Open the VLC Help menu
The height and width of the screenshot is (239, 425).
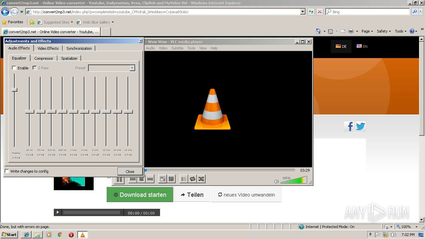214,48
